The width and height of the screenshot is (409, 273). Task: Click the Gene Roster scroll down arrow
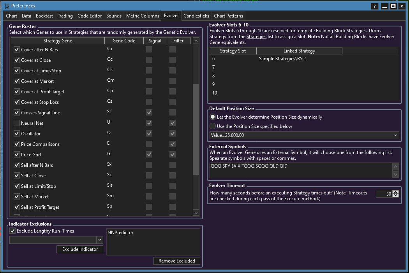[x=196, y=213]
